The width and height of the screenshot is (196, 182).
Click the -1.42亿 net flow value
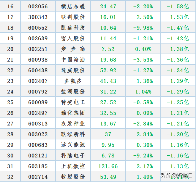[178, 38]
